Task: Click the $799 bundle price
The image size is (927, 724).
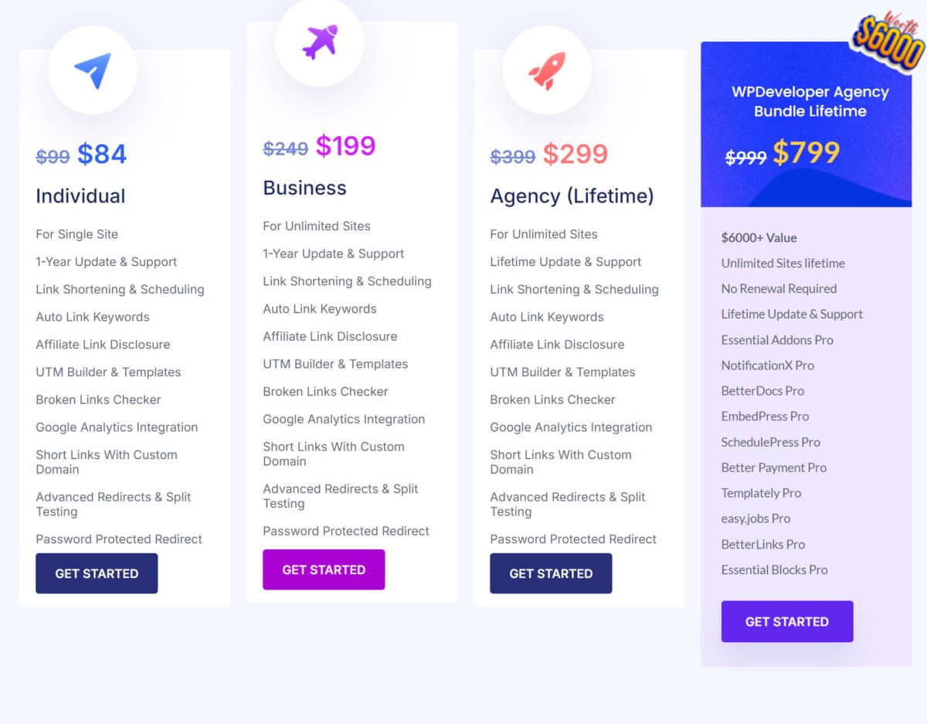Action: click(x=806, y=153)
